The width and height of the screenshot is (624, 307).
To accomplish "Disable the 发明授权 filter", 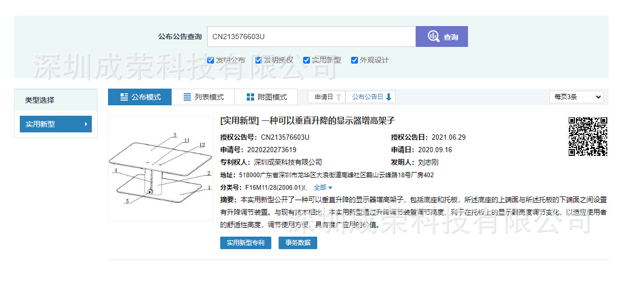I will point(258,60).
